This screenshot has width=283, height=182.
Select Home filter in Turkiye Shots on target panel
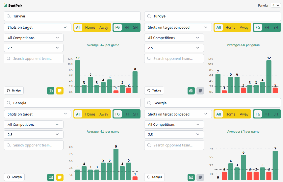point(90,27)
